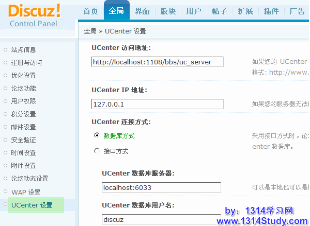Image resolution: width=310 pixels, height=226 pixels.
Task: Open 安全验证 sidebar item
Action: click(23, 140)
